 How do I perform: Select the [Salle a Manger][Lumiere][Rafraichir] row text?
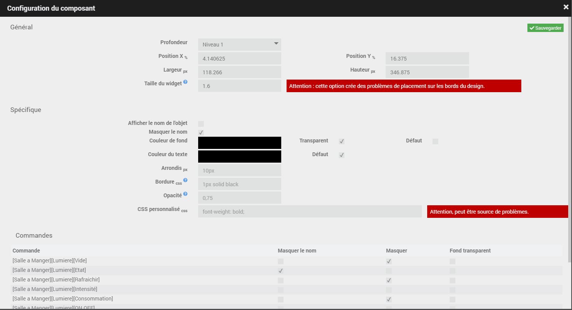pos(56,280)
